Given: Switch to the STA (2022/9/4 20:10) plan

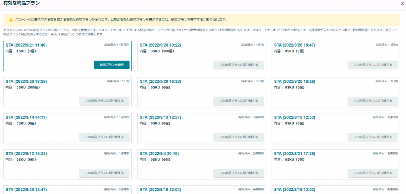Looking at the screenshot, I should click(x=238, y=173).
